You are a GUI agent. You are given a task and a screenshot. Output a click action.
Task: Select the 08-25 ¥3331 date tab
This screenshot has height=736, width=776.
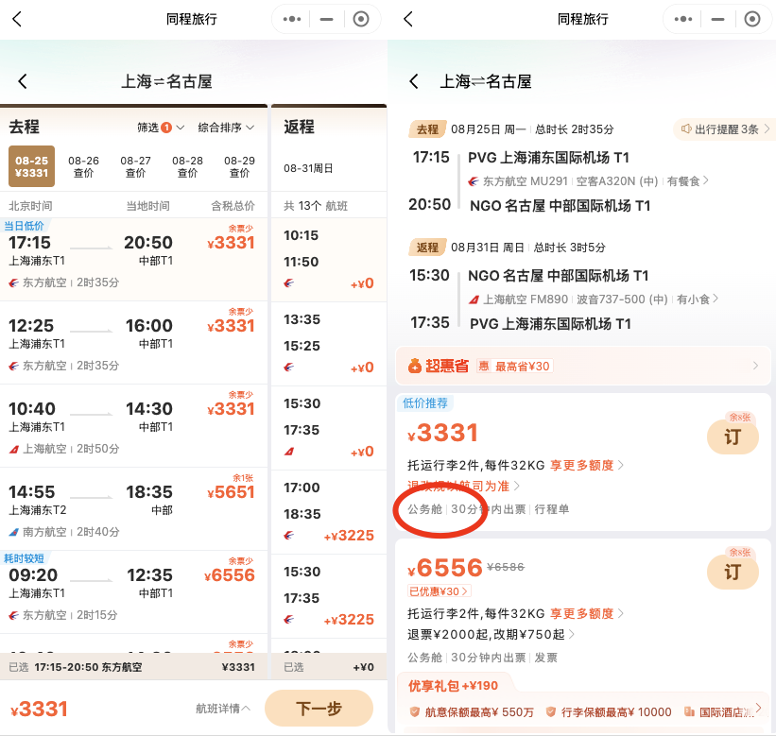(32, 166)
